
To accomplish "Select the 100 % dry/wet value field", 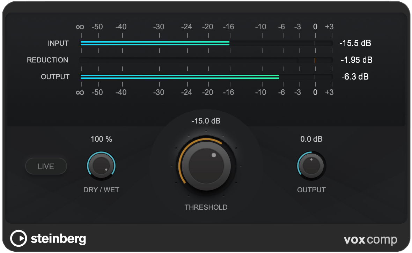I will tap(101, 139).
